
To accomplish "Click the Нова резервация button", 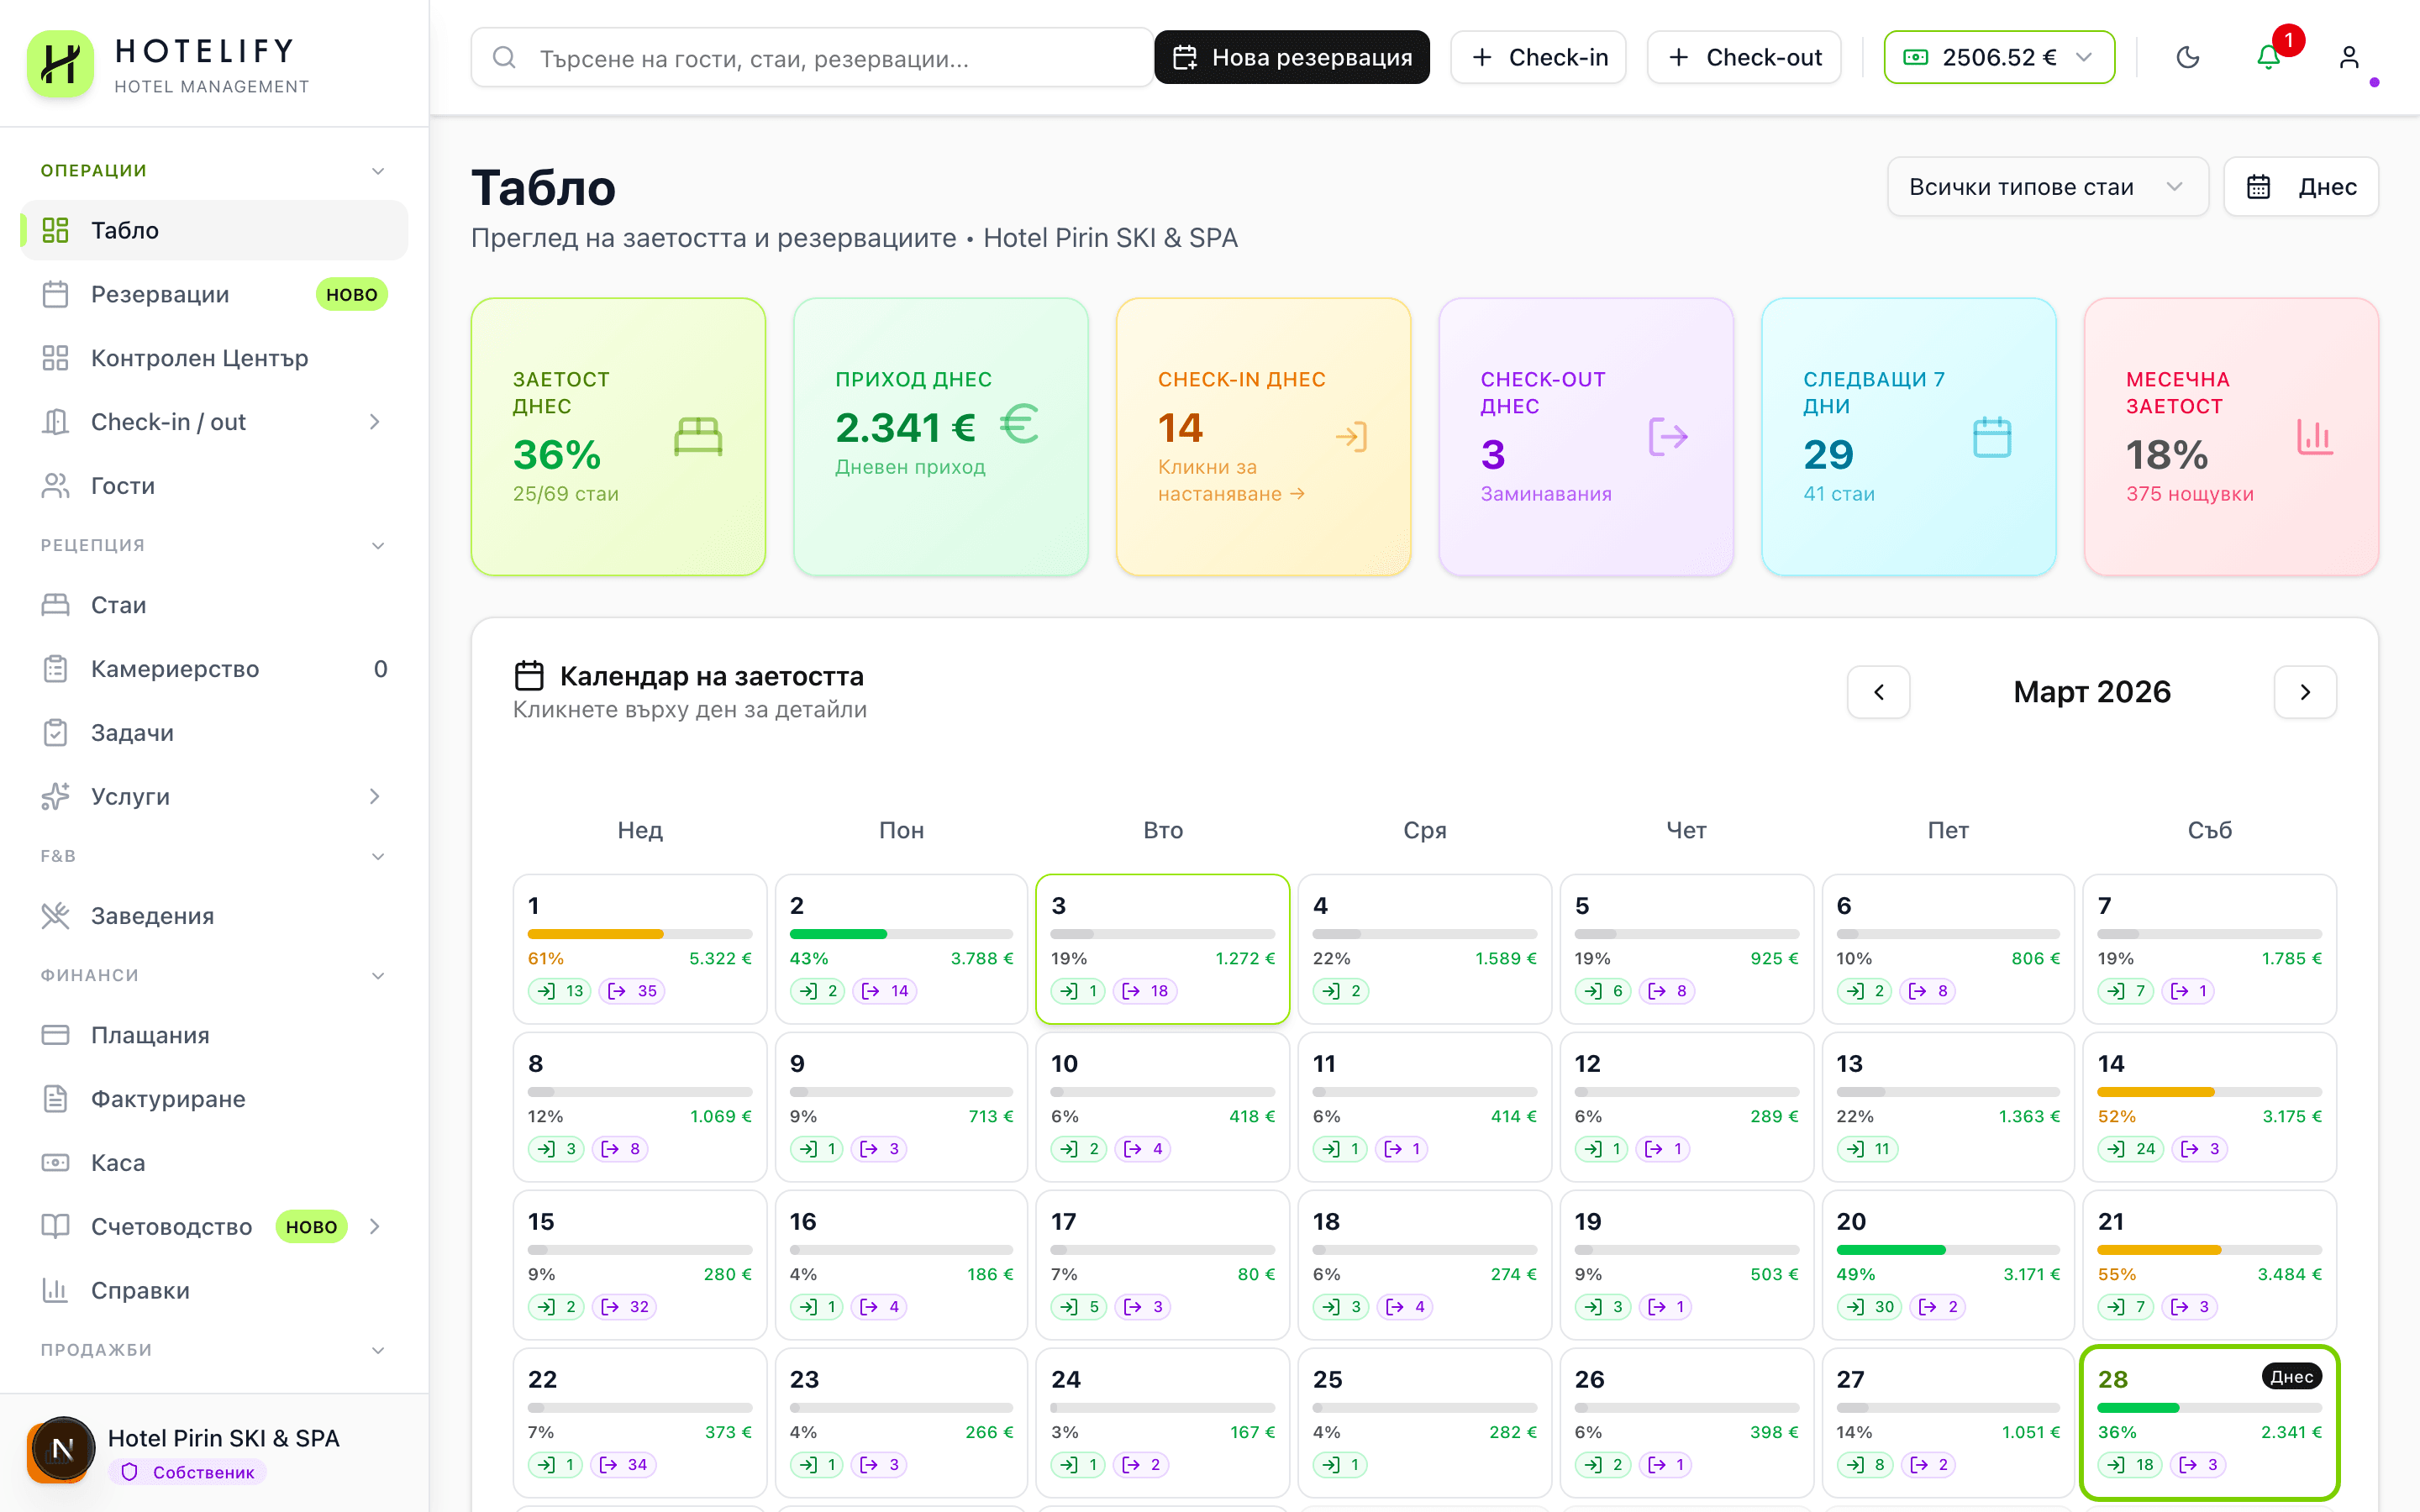I will 1291,57.
